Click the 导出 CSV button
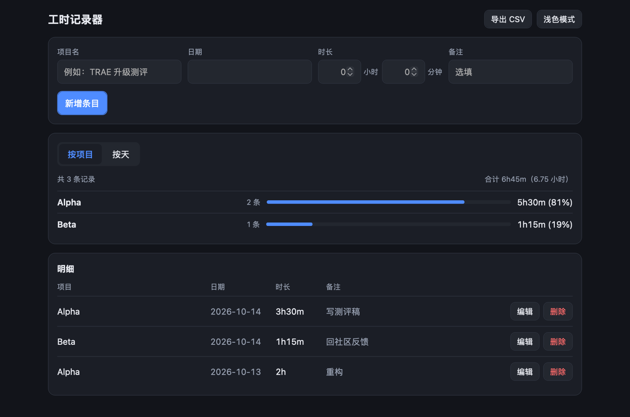 coord(508,19)
